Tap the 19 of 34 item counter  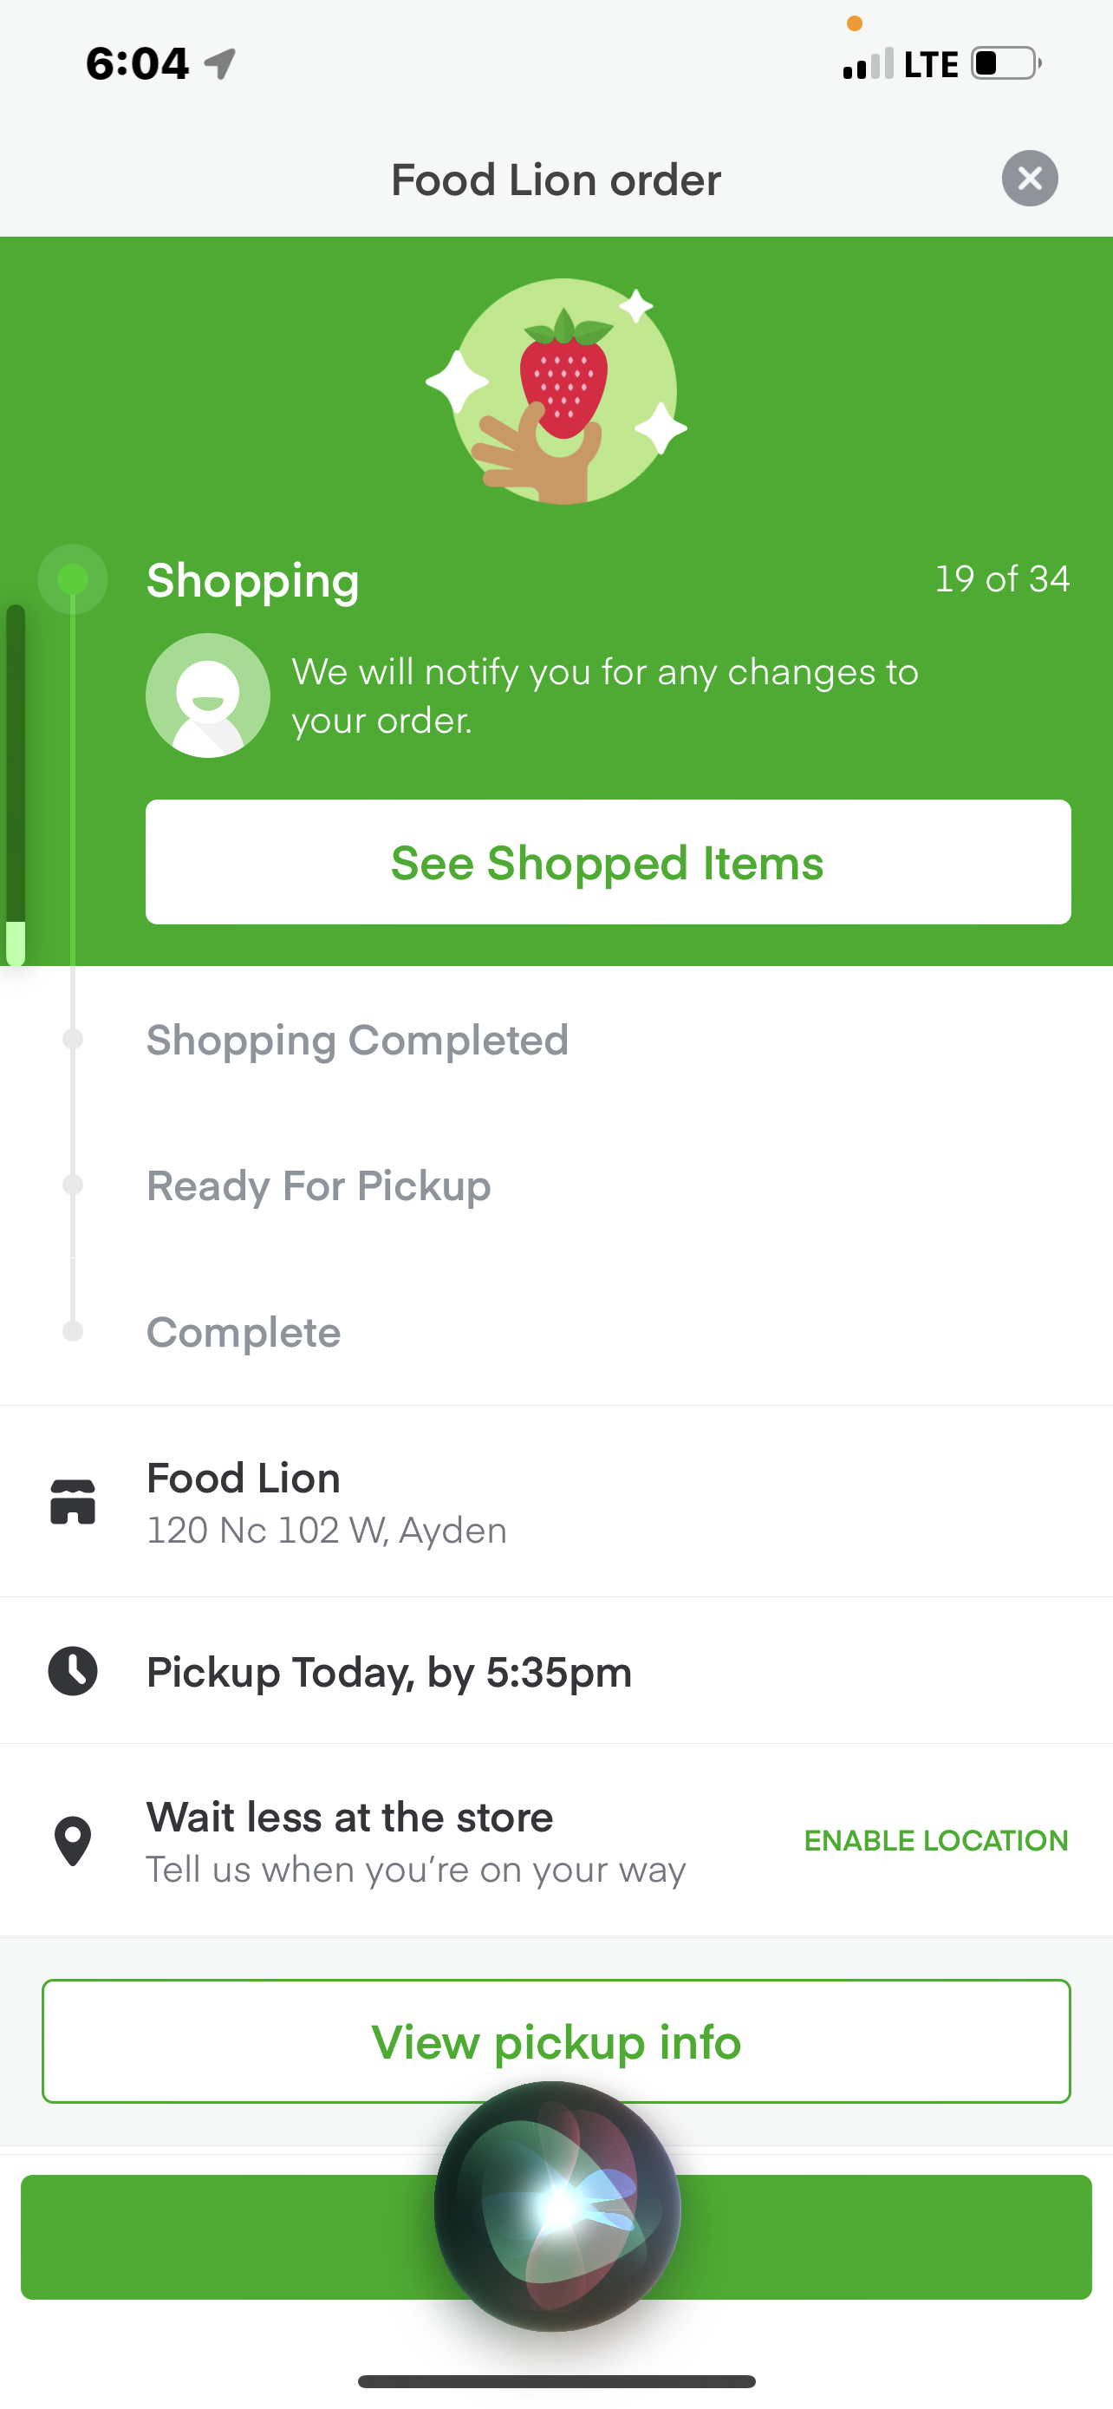coord(1002,579)
